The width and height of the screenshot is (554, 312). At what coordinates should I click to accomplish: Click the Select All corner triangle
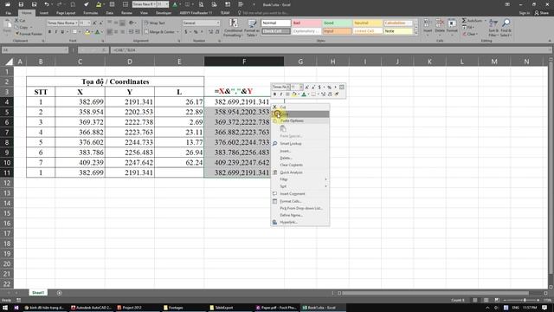point(10,62)
